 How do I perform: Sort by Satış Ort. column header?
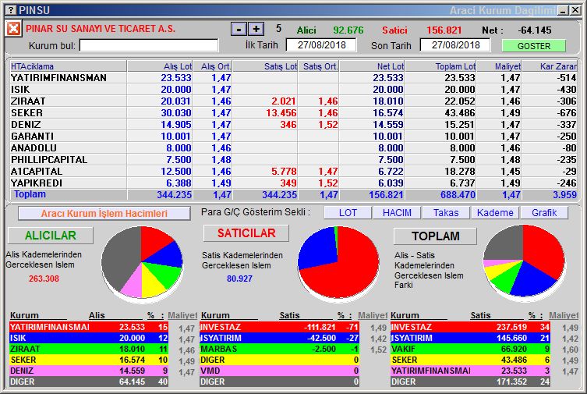pos(318,66)
